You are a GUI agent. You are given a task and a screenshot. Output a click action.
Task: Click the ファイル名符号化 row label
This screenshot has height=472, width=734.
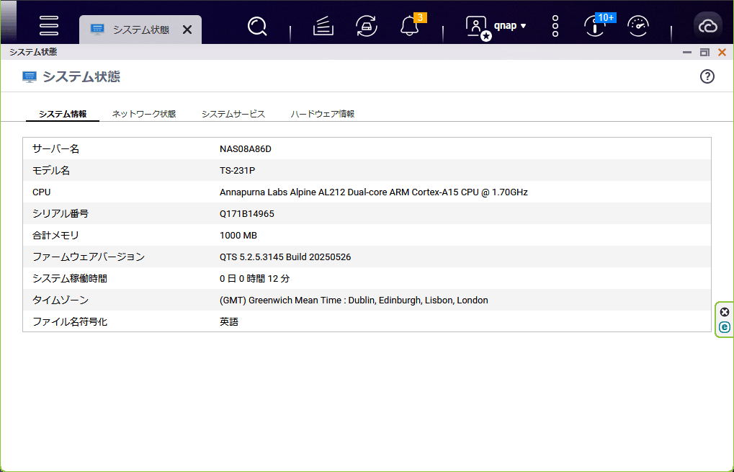(70, 321)
